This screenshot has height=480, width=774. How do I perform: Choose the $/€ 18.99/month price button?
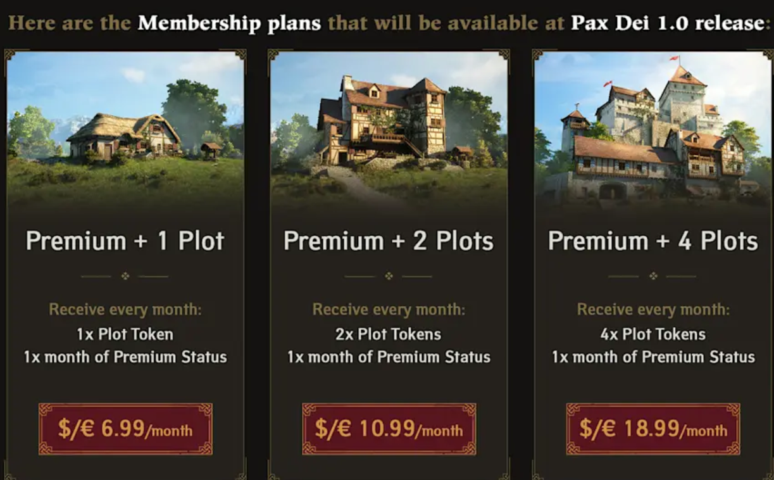point(653,429)
